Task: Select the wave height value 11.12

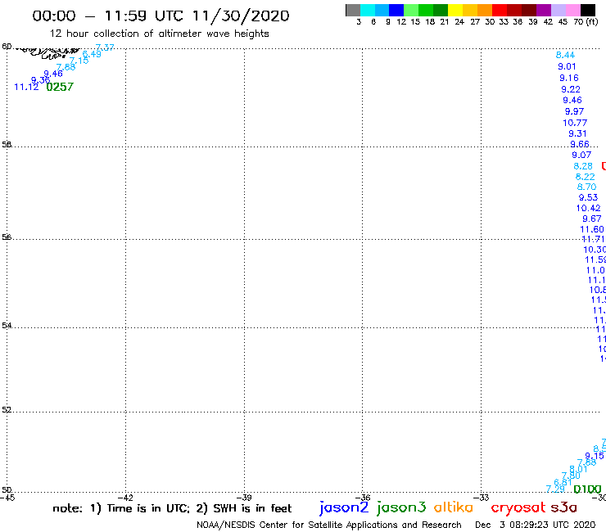Action: click(x=26, y=87)
